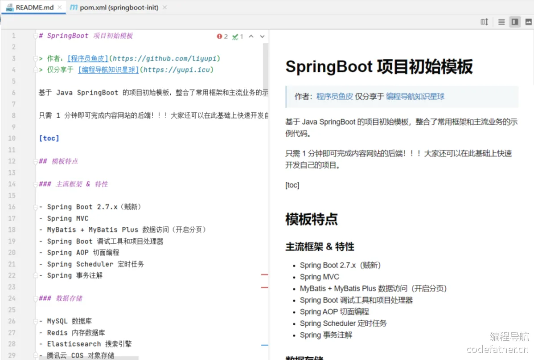Toggle the fold marker at line 29
This screenshot has height=360, width=534.
(35, 355)
